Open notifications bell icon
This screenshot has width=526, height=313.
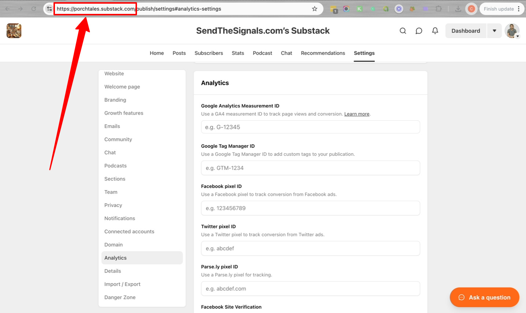(x=435, y=31)
